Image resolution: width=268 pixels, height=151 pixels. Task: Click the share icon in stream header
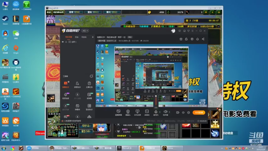coord(203,39)
